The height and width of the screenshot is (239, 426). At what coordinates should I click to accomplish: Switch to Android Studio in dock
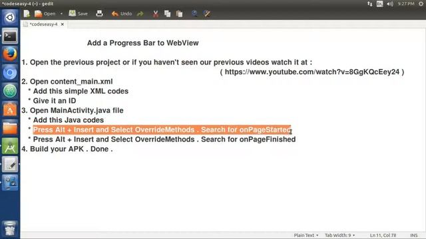[10, 146]
